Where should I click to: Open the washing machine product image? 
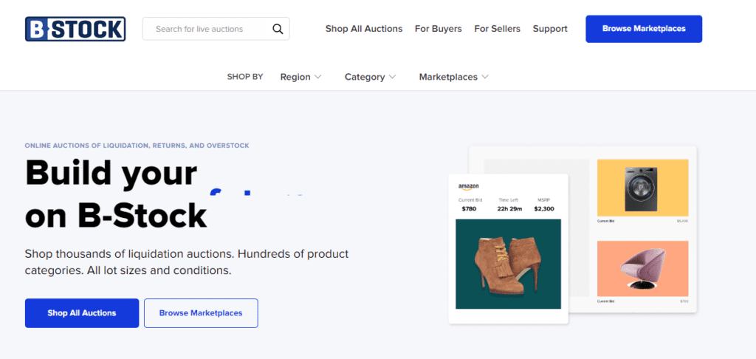[643, 188]
